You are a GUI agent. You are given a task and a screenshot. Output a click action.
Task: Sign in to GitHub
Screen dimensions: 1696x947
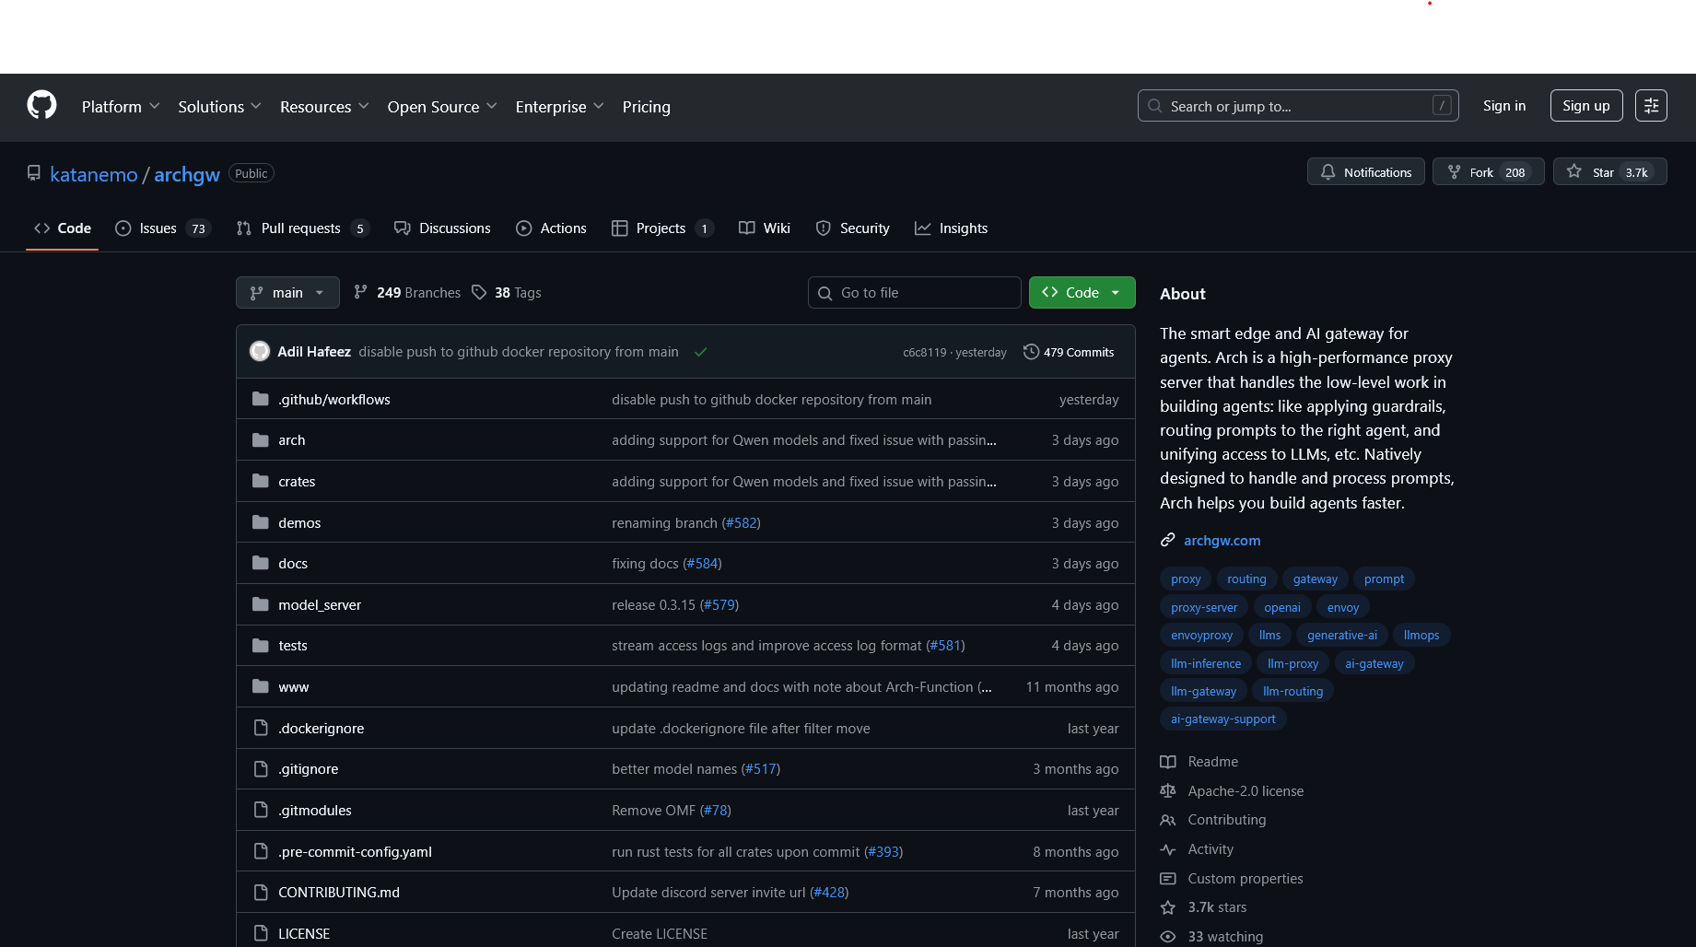pos(1503,105)
